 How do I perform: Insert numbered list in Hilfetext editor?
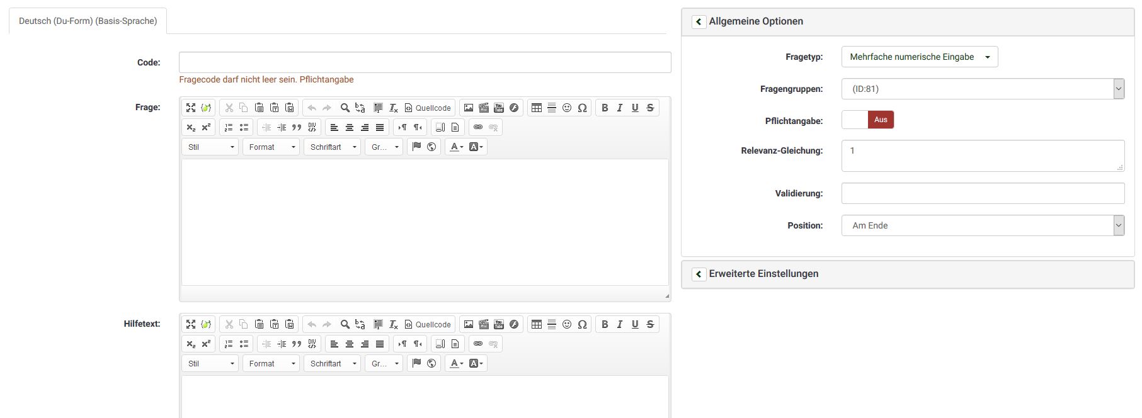coord(229,344)
